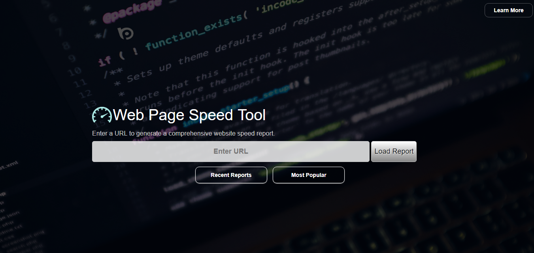The width and height of the screenshot is (534, 253).
Task: Click the 'Enter a URL to generate' description text
Action: point(183,133)
